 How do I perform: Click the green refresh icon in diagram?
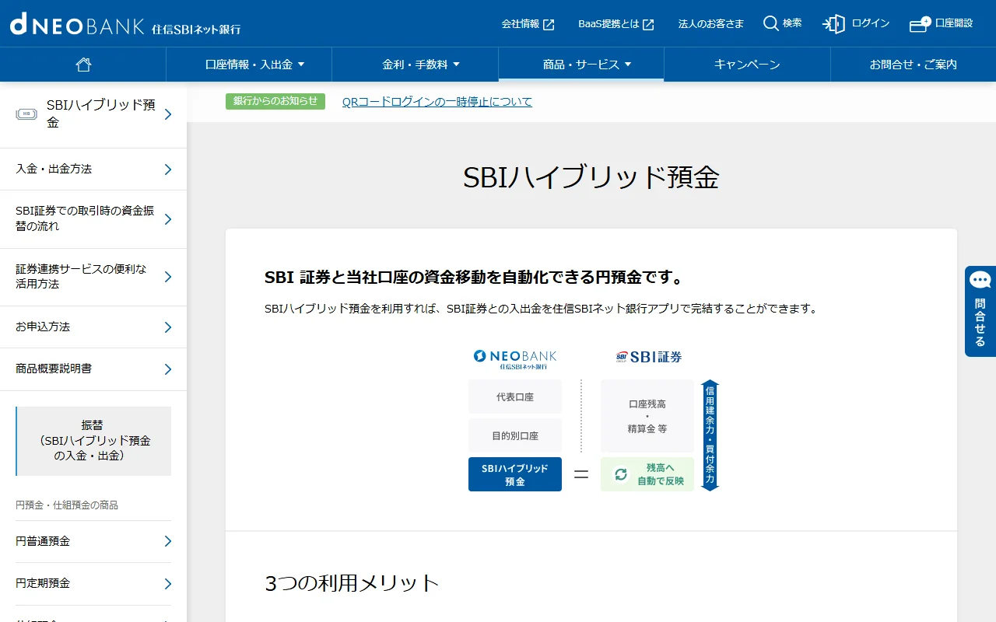(621, 473)
